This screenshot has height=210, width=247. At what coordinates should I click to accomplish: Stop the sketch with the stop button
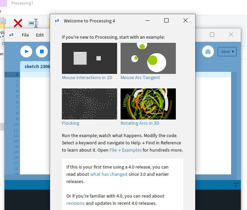coord(42,51)
